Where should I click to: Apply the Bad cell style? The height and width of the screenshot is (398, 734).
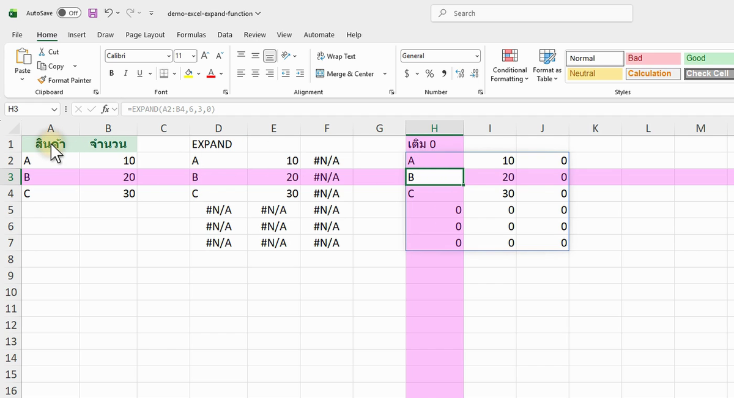pyautogui.click(x=653, y=58)
